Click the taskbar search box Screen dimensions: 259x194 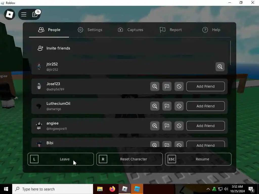[53, 189]
